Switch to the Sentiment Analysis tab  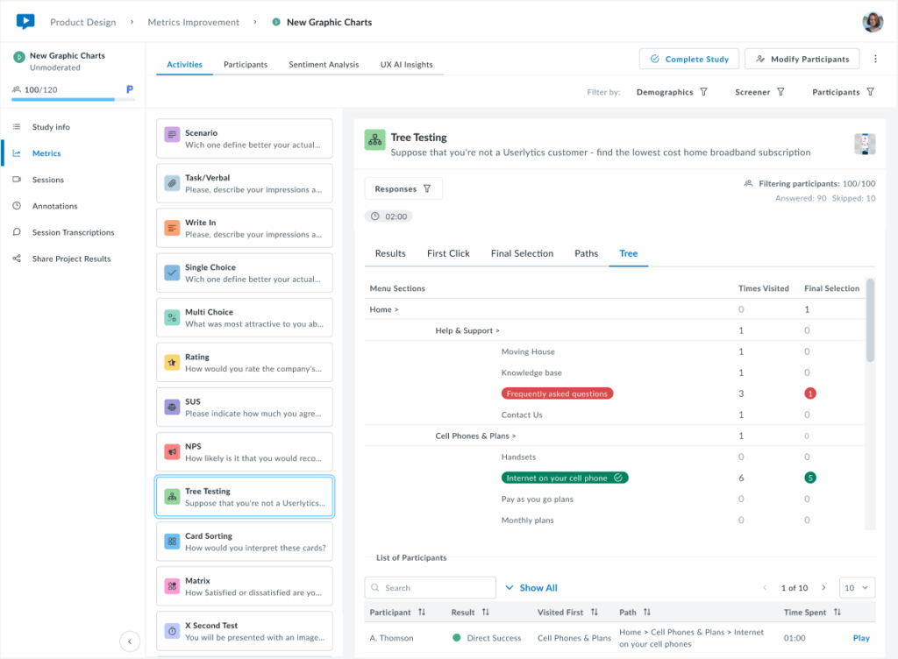click(324, 65)
